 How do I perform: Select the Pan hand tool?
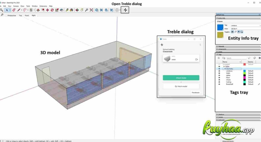[x=82, y=10]
